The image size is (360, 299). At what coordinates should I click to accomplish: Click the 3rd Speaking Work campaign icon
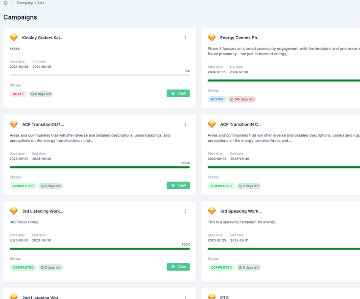click(212, 211)
